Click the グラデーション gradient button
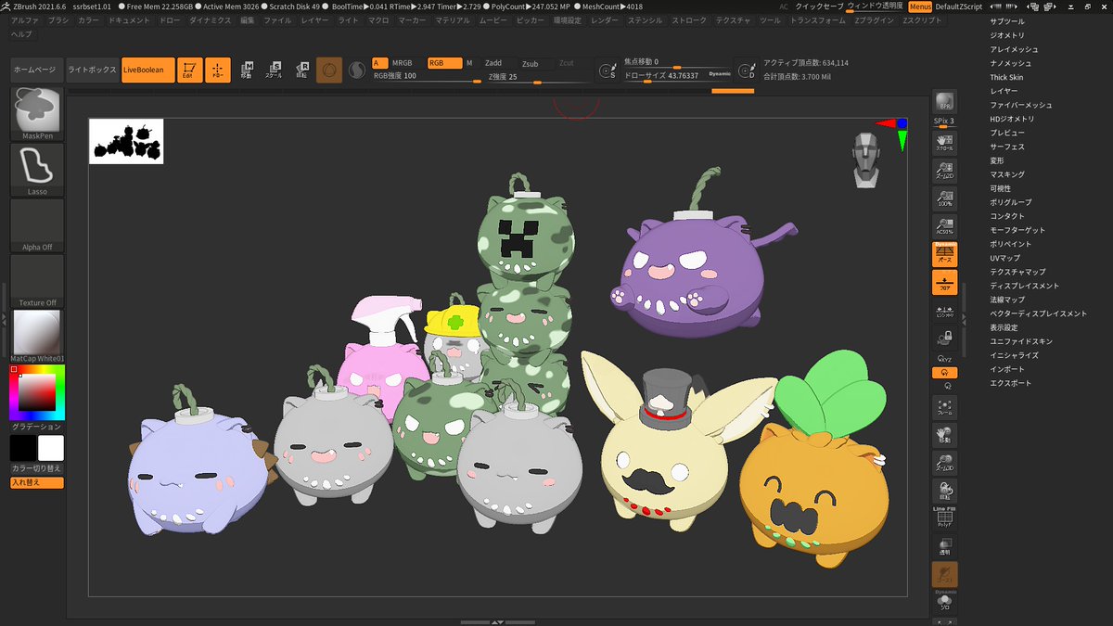1113x626 pixels. [37, 427]
